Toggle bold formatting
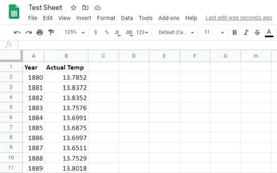Image resolution: width=277 pixels, height=173 pixels. (x=235, y=32)
